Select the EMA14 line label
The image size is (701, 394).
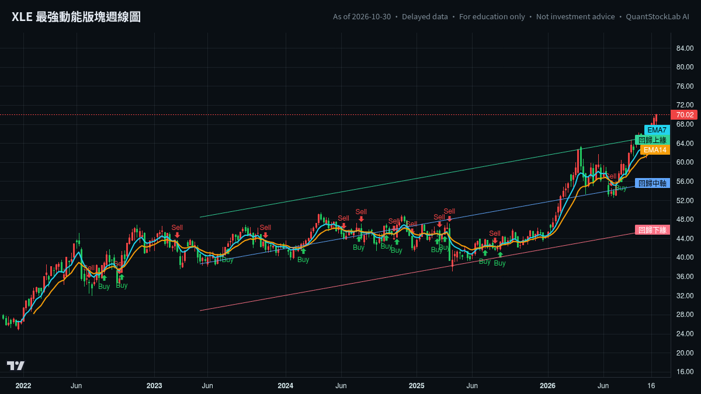point(655,150)
